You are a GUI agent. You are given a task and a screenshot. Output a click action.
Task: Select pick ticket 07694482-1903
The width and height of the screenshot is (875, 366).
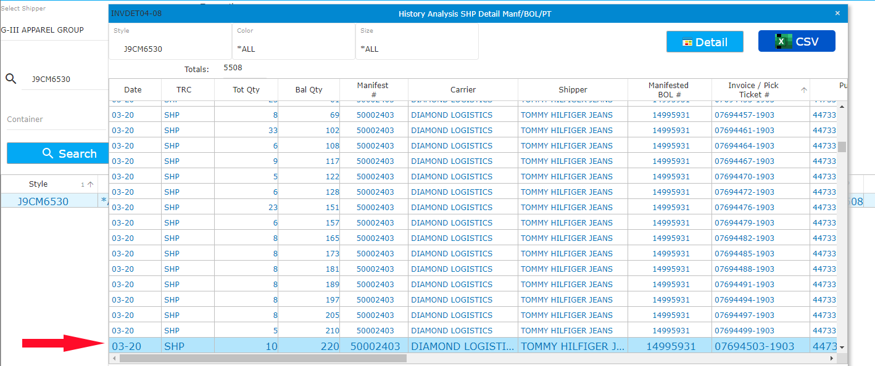click(x=744, y=238)
